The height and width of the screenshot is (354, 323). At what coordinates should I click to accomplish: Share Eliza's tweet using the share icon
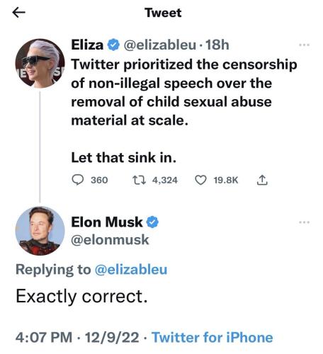(x=262, y=180)
